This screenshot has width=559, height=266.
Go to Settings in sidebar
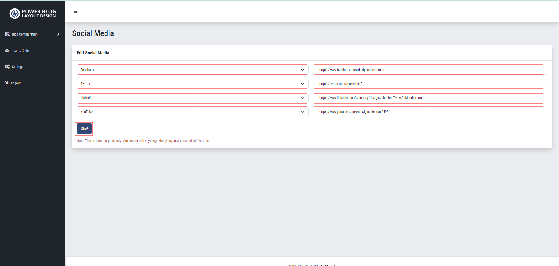pyautogui.click(x=17, y=67)
